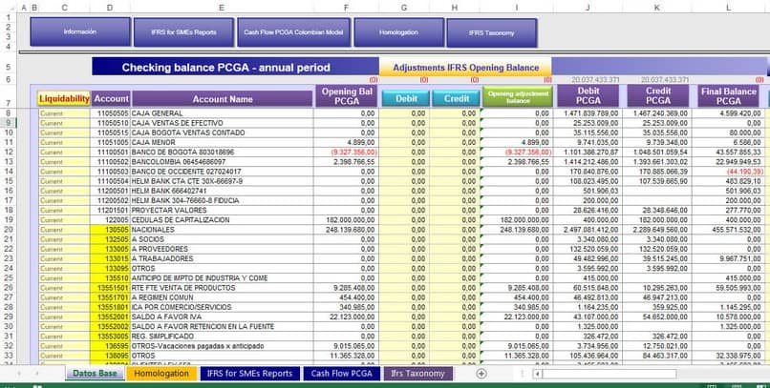Go to the orange Homologation sheet tab
Viewport: 770px width, 388px height.
point(161,374)
